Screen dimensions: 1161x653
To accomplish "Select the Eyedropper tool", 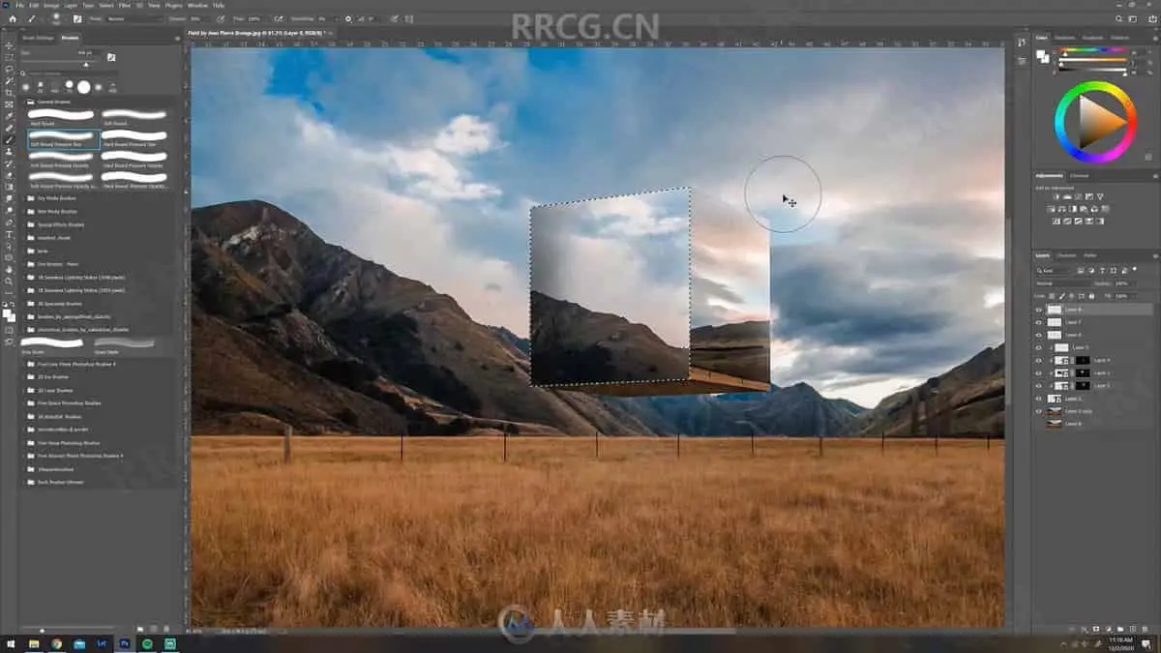I will [9, 116].
